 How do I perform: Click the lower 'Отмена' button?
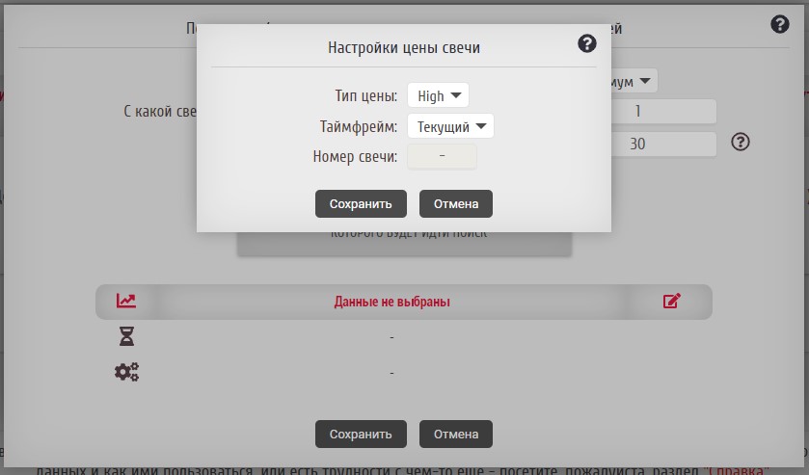[x=455, y=434]
